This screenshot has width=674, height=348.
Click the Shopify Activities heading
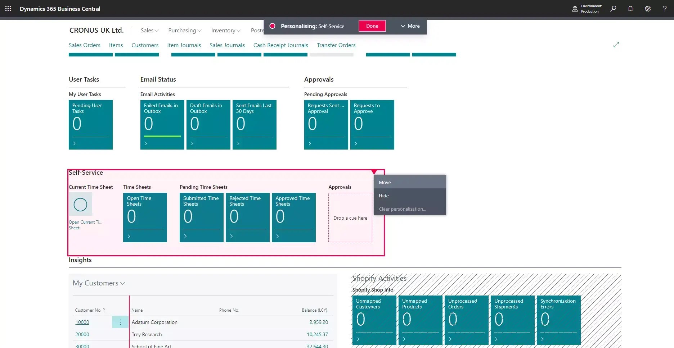[379, 278]
